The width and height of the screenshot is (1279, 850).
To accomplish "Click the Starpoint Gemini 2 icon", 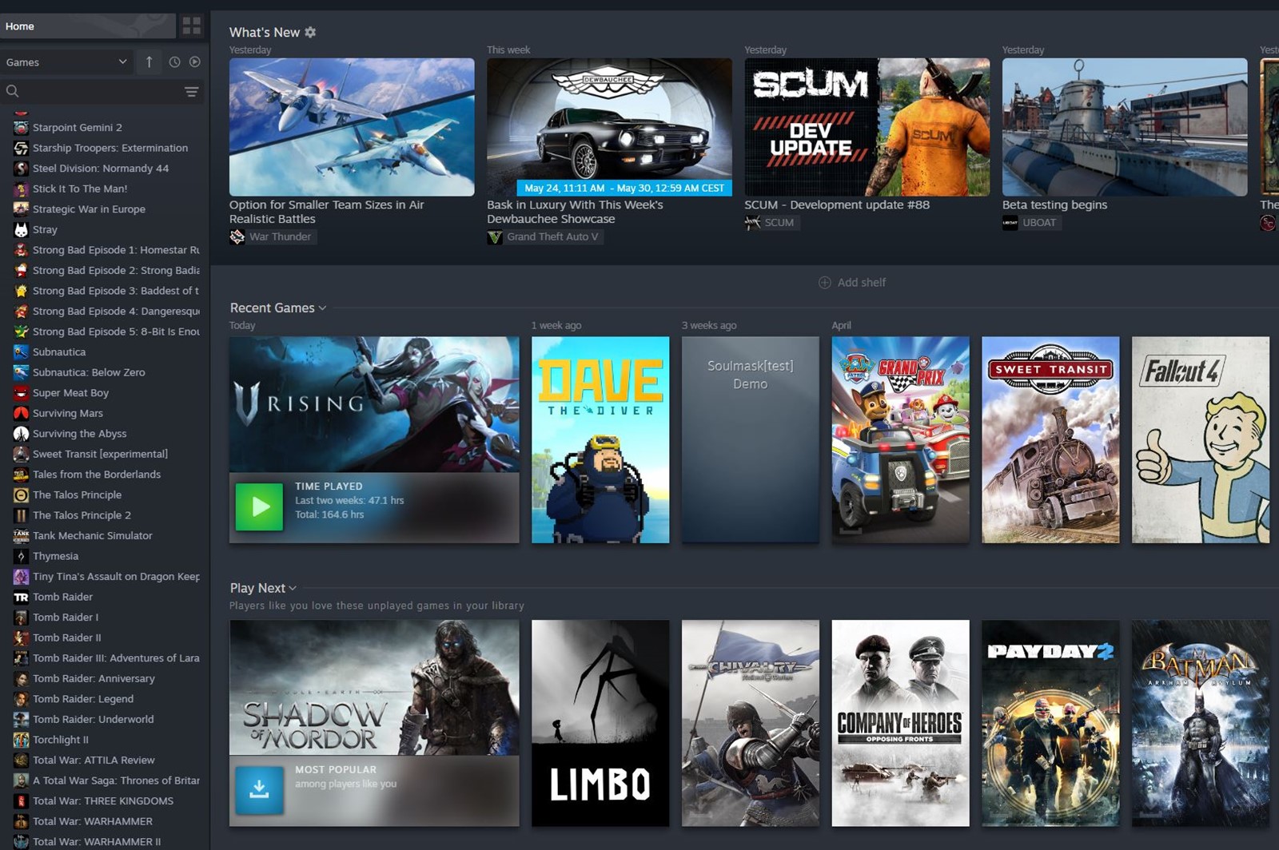I will 21,127.
